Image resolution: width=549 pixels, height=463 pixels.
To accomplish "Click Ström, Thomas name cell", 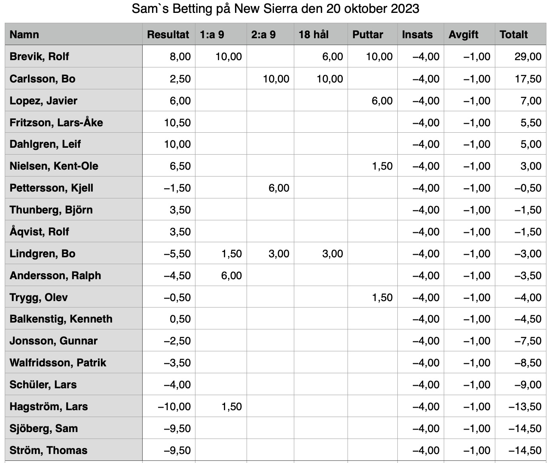I will click(73, 450).
